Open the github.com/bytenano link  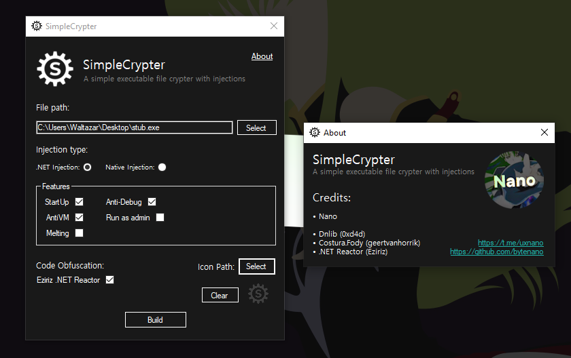click(x=497, y=252)
